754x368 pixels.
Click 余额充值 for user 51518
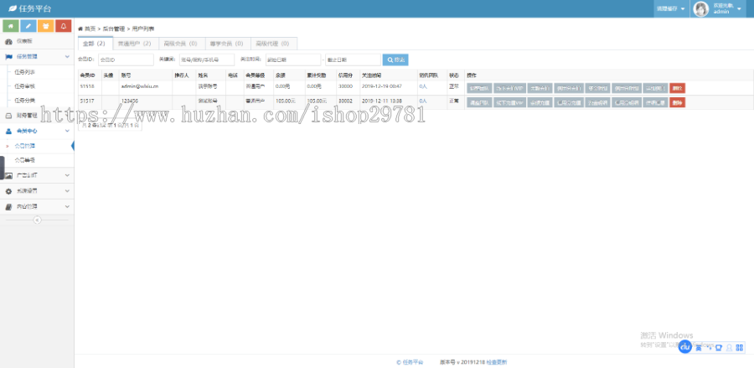[539, 88]
